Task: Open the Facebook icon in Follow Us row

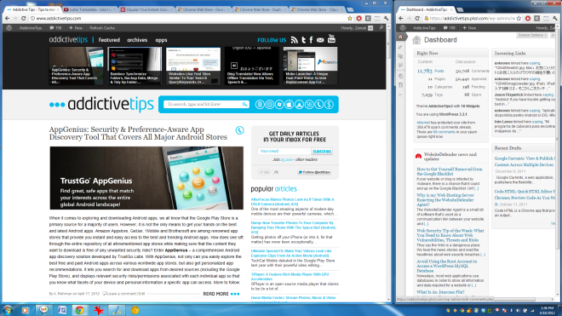Action: pyautogui.click(x=311, y=40)
